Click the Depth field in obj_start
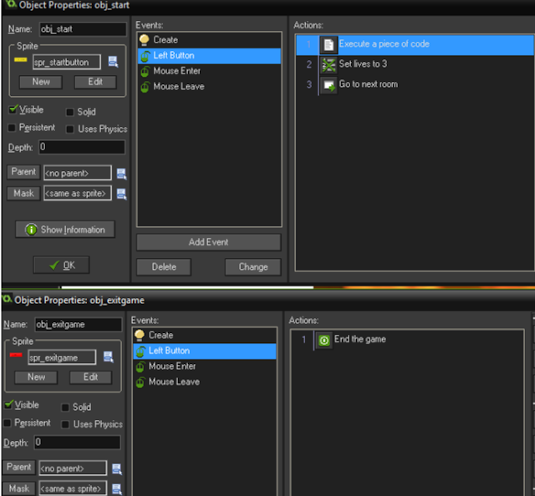 coord(82,147)
